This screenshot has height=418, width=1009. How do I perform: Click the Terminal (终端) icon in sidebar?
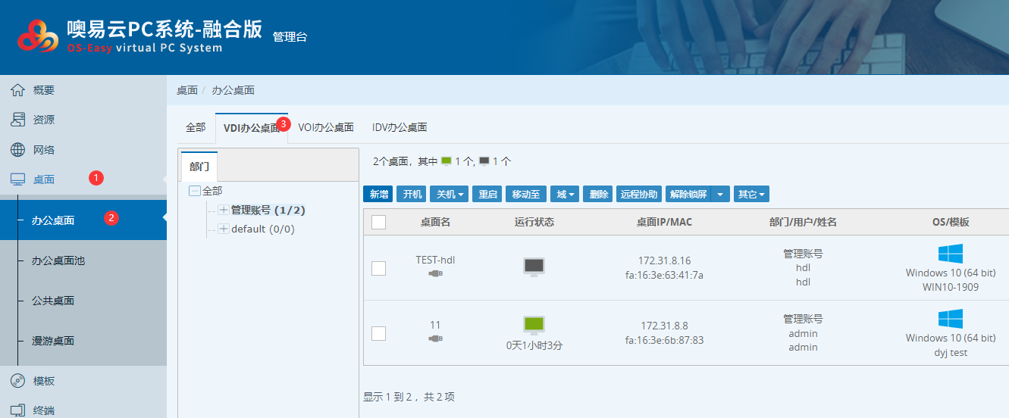pos(17,410)
